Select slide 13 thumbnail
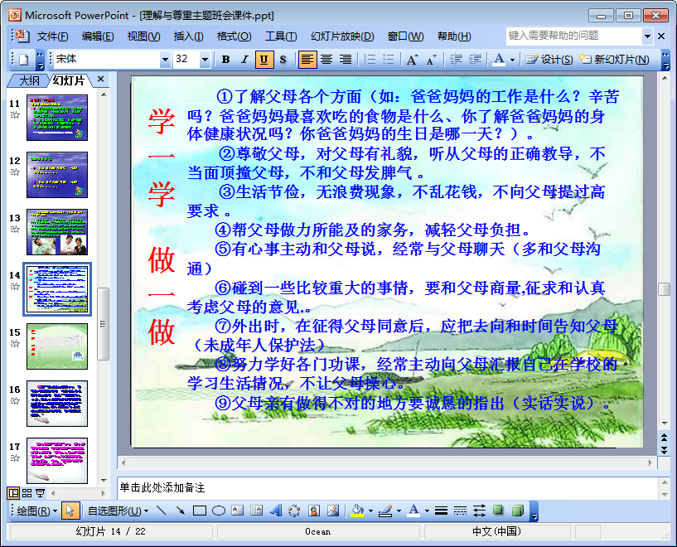The width and height of the screenshot is (677, 547). coord(57,232)
